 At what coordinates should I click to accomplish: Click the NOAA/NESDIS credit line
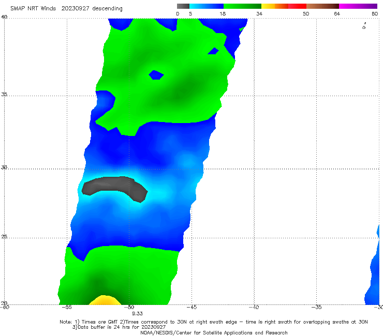[x=214, y=332]
